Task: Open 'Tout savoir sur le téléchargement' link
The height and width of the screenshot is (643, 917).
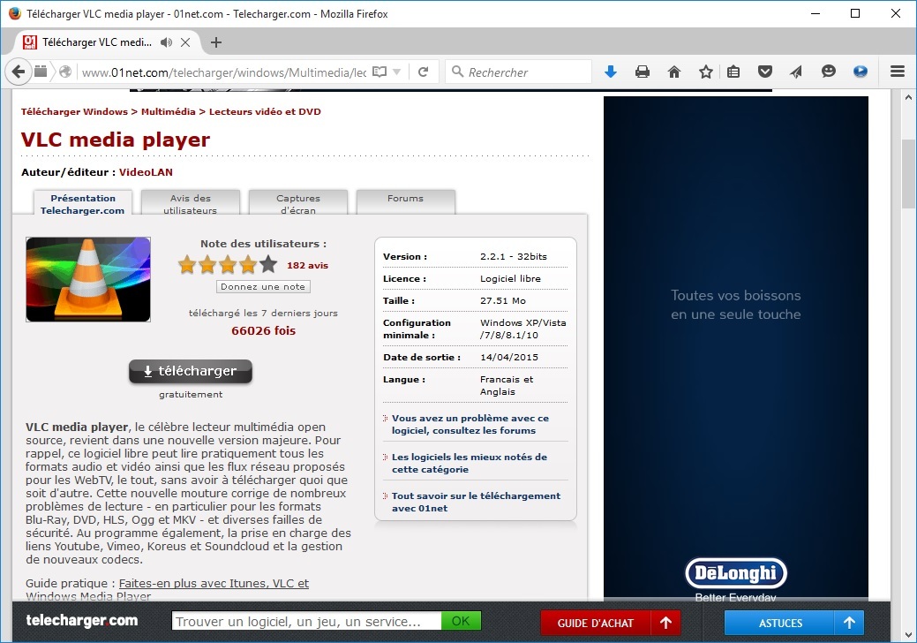Action: click(x=476, y=502)
